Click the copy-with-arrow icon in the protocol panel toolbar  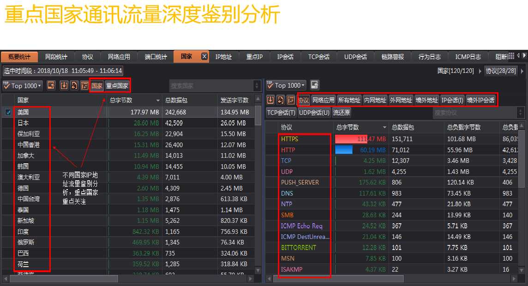[x=281, y=100]
